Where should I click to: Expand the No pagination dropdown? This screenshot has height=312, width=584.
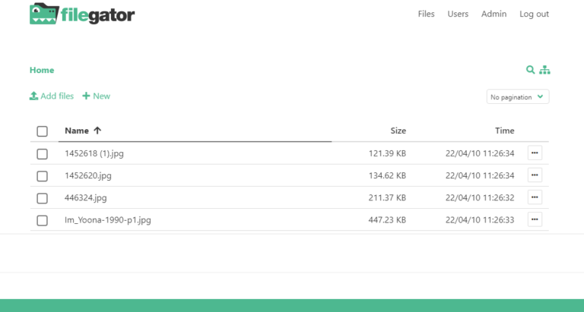[518, 97]
